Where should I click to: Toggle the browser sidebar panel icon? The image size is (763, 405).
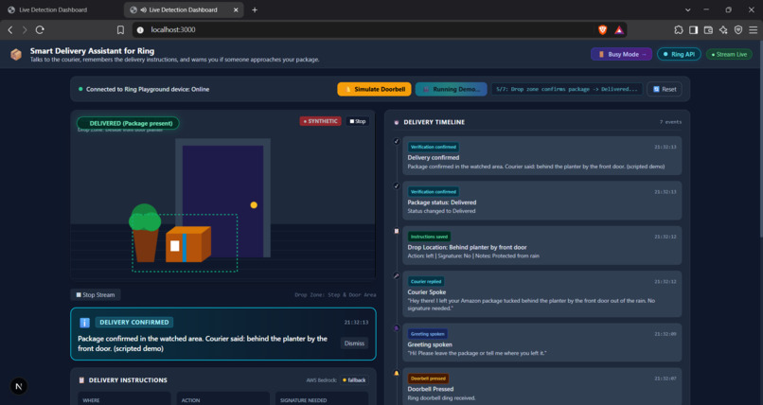pyautogui.click(x=693, y=30)
